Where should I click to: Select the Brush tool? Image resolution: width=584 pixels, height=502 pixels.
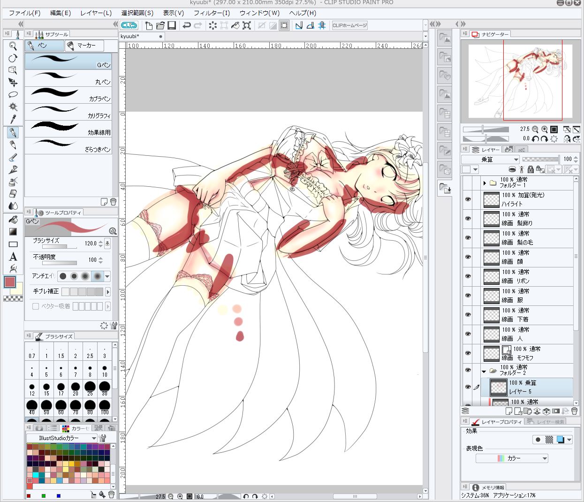tap(13, 157)
